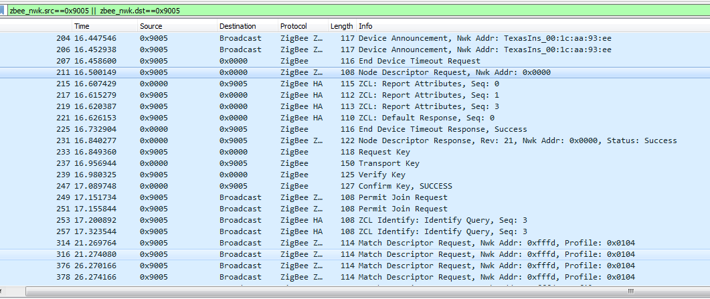
Task: Select packet 221 Default Response row
Action: pos(355,118)
